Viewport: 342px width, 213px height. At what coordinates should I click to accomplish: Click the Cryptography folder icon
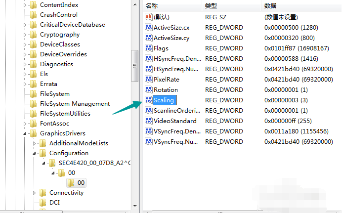33,35
